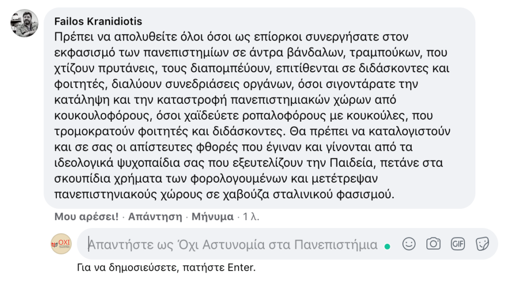Image resolution: width=506 pixels, height=281 pixels.
Task: Click the opening word Πρέπει of the comment
Action: point(71,37)
